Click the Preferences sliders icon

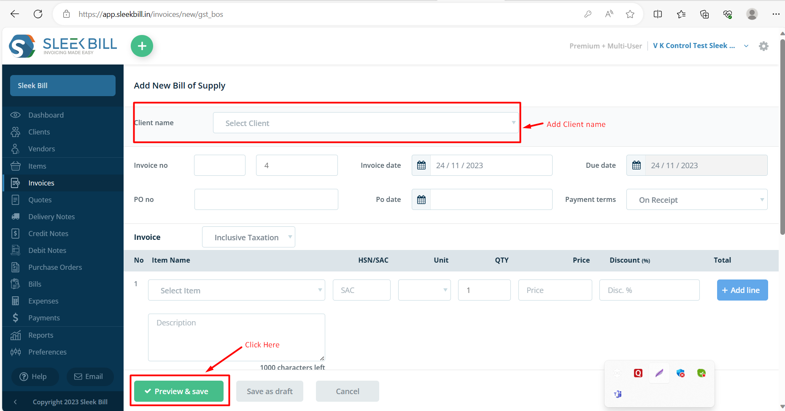click(16, 352)
